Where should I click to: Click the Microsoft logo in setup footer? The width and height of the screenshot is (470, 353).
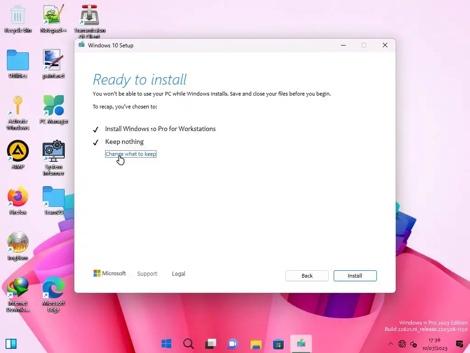(x=110, y=273)
